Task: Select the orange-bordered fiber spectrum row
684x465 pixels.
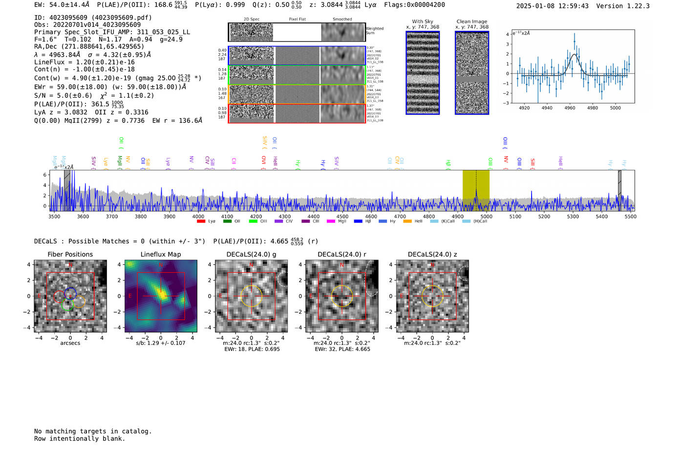Action: 297,94
